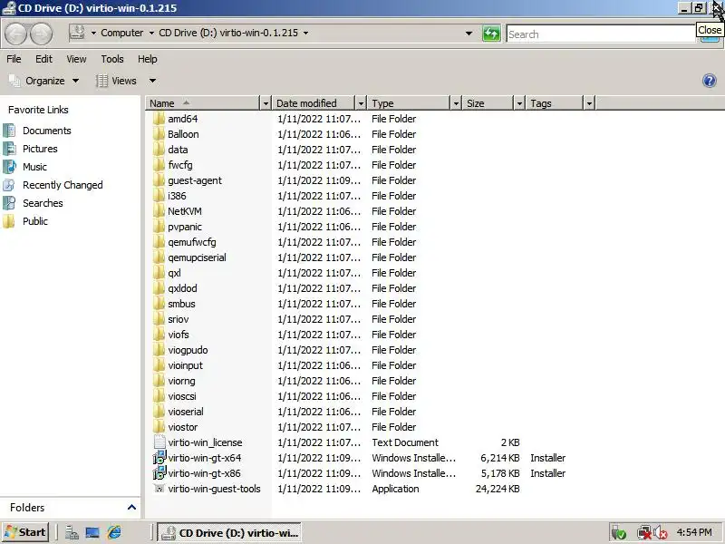The width and height of the screenshot is (725, 544).
Task: Select the guest-agent folder icon
Action: (159, 180)
